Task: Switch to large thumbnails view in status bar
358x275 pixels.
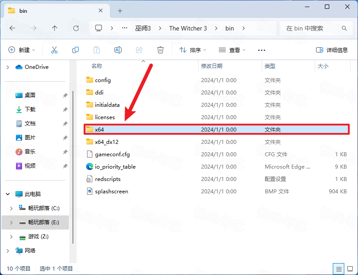Action: pyautogui.click(x=350, y=269)
